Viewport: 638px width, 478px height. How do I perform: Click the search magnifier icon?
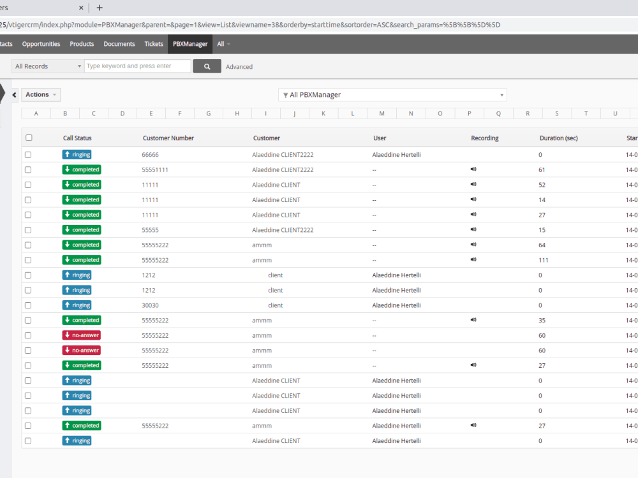206,66
